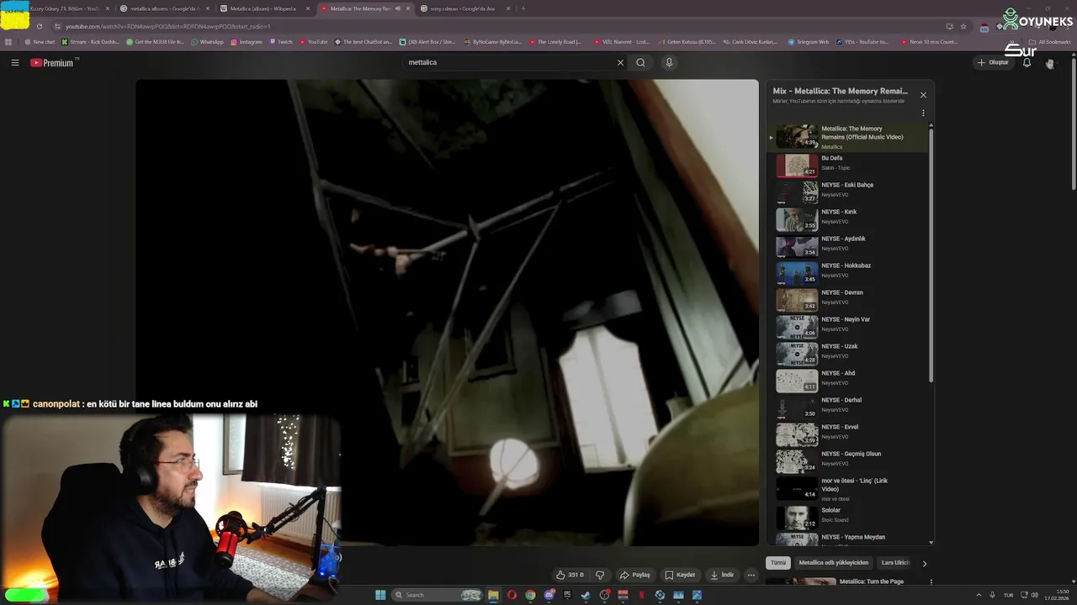The image size is (1077, 605).
Task: Click the Kaydet save button
Action: pos(680,575)
